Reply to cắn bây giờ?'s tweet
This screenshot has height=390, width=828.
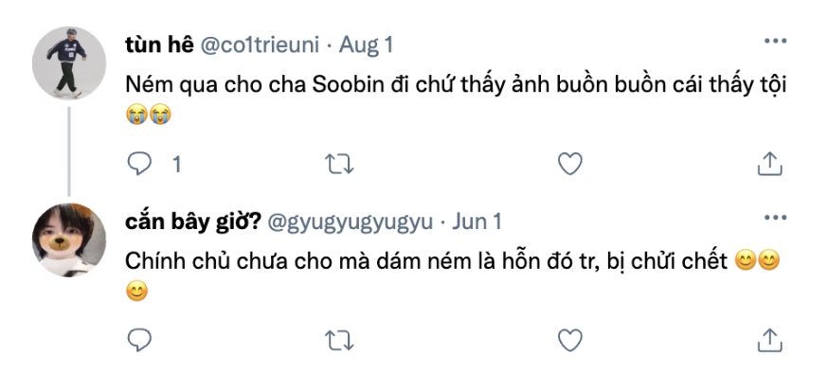tap(140, 338)
